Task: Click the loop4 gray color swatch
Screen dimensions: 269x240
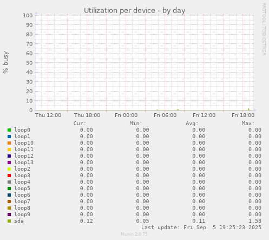Action: click(x=9, y=182)
